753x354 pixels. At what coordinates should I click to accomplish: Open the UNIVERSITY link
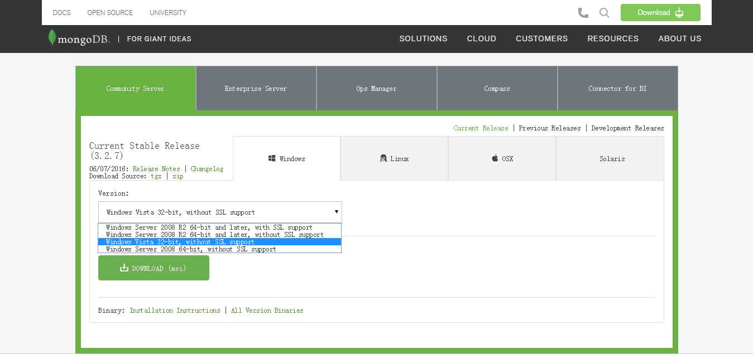[168, 12]
